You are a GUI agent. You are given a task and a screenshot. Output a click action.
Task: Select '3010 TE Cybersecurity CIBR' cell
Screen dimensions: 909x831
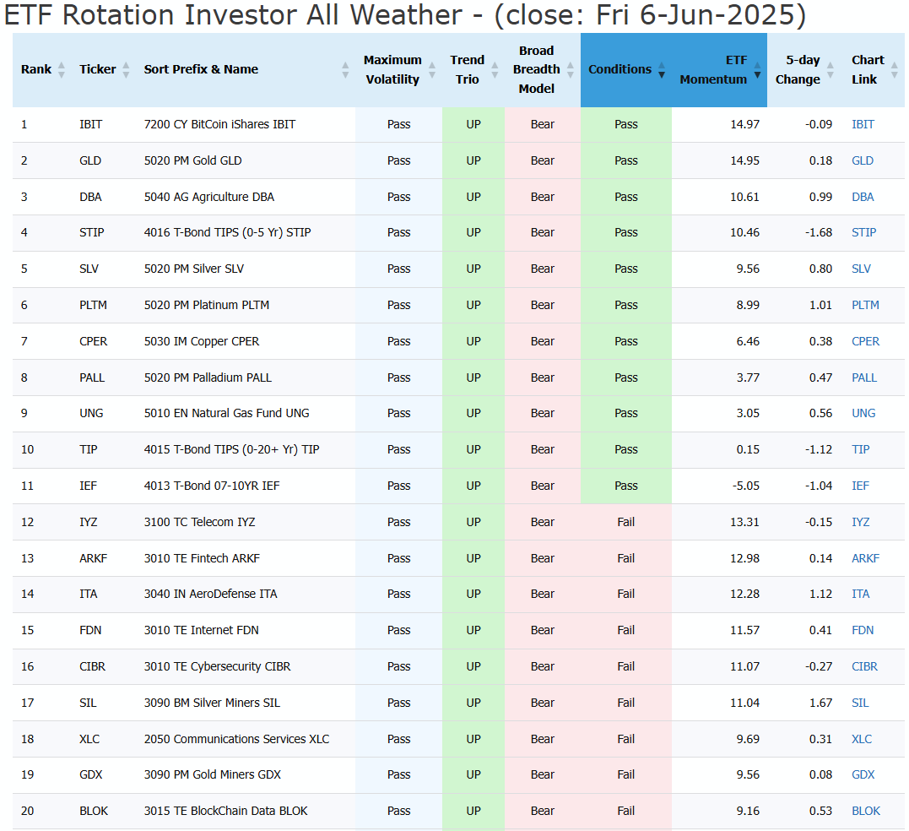pyautogui.click(x=246, y=666)
